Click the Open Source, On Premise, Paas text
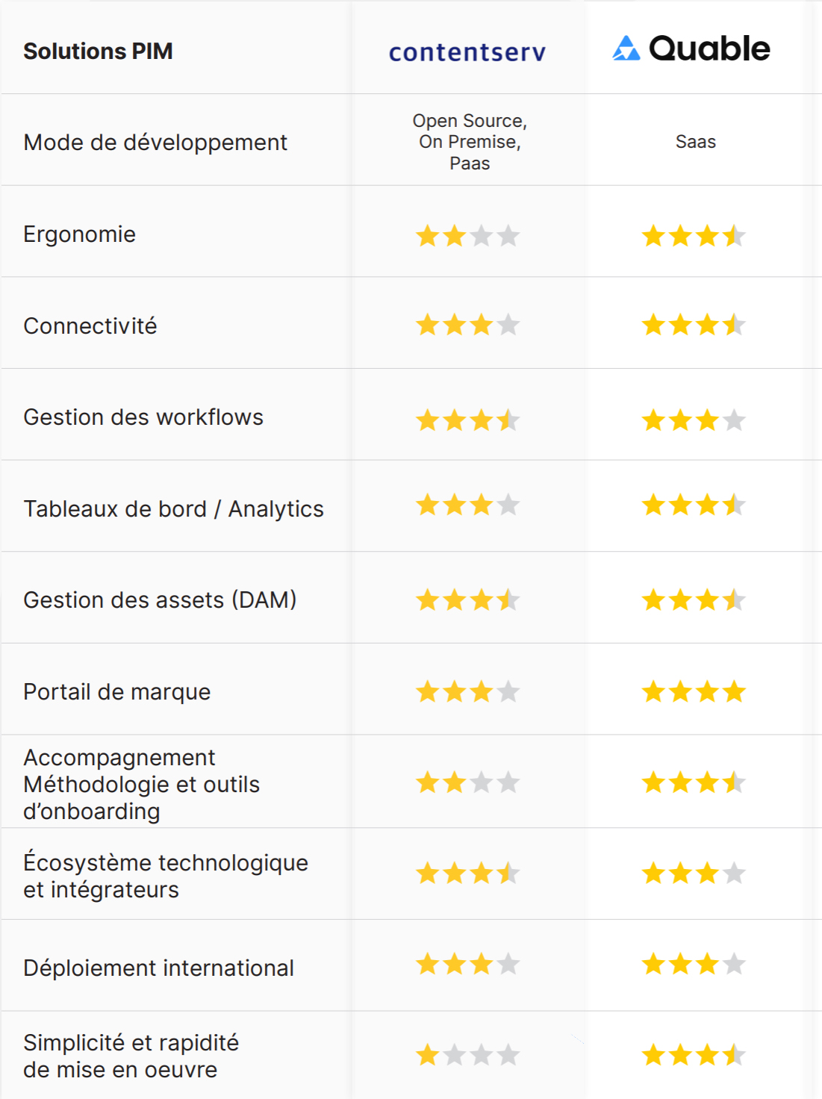The width and height of the screenshot is (822, 1099). (x=470, y=142)
